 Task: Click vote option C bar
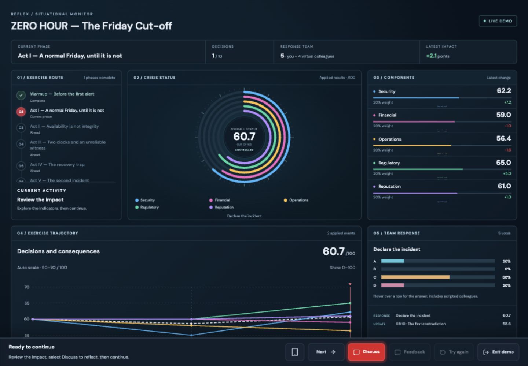tap(438, 277)
